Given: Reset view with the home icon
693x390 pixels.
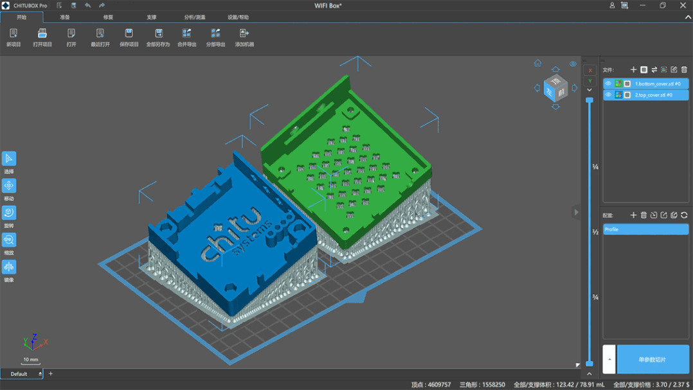Looking at the screenshot, I should point(537,63).
